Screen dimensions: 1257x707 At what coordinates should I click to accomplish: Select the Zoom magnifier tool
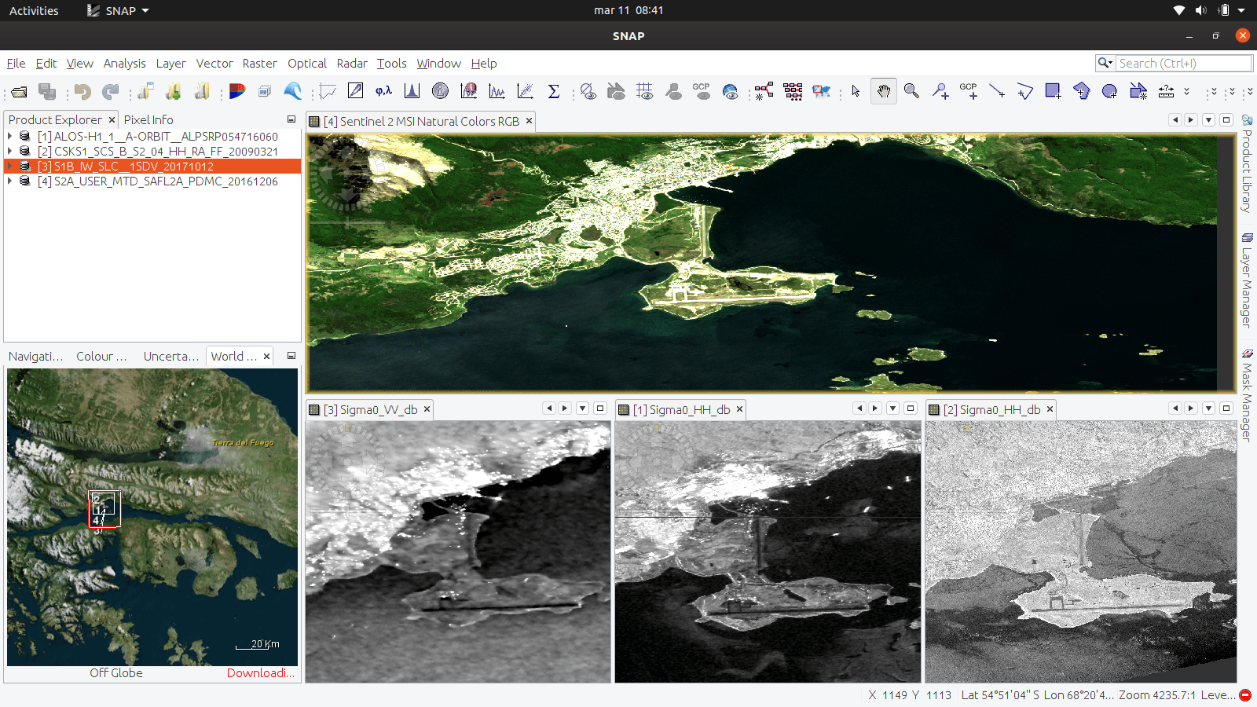coord(911,91)
